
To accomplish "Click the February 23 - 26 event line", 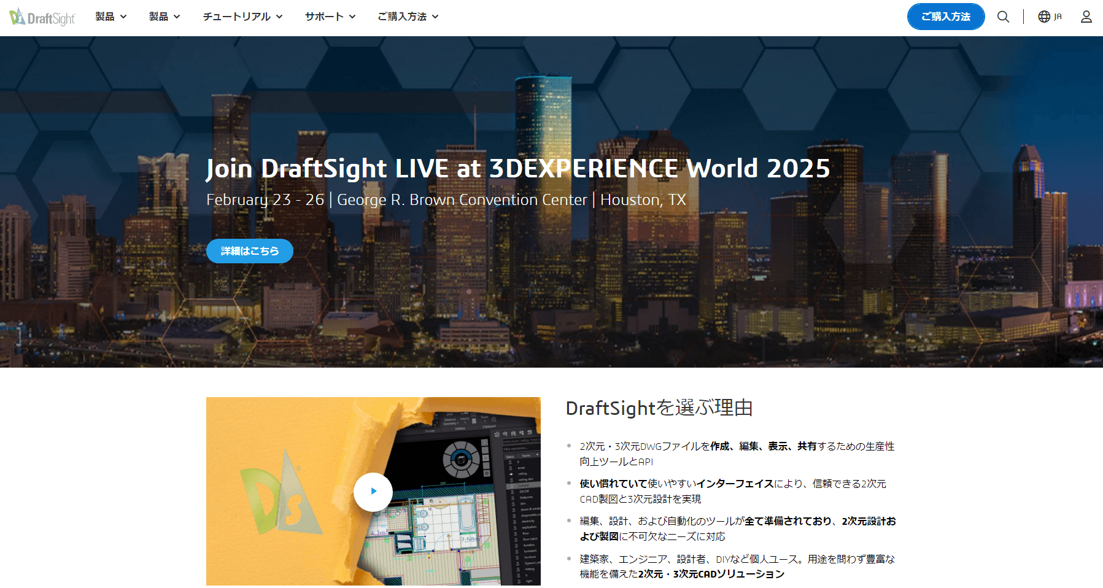I will tap(446, 200).
